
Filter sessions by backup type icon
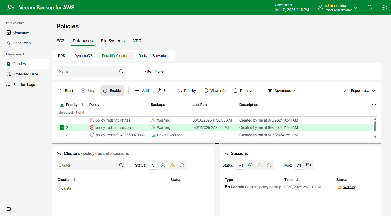tap(308, 165)
